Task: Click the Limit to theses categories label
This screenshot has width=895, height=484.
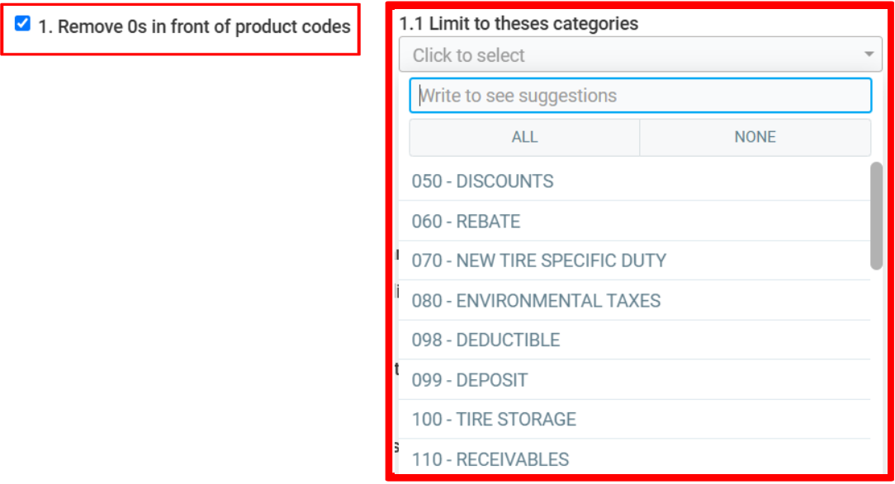Action: click(519, 24)
